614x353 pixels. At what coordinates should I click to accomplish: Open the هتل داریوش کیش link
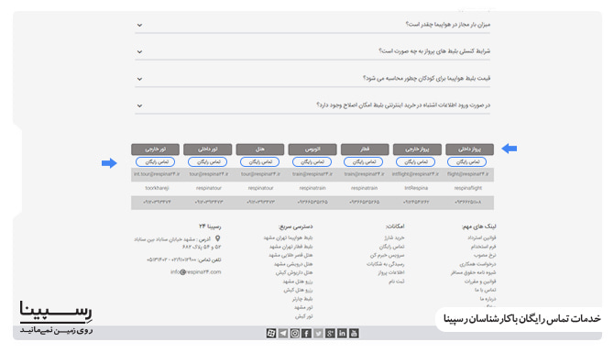294,272
